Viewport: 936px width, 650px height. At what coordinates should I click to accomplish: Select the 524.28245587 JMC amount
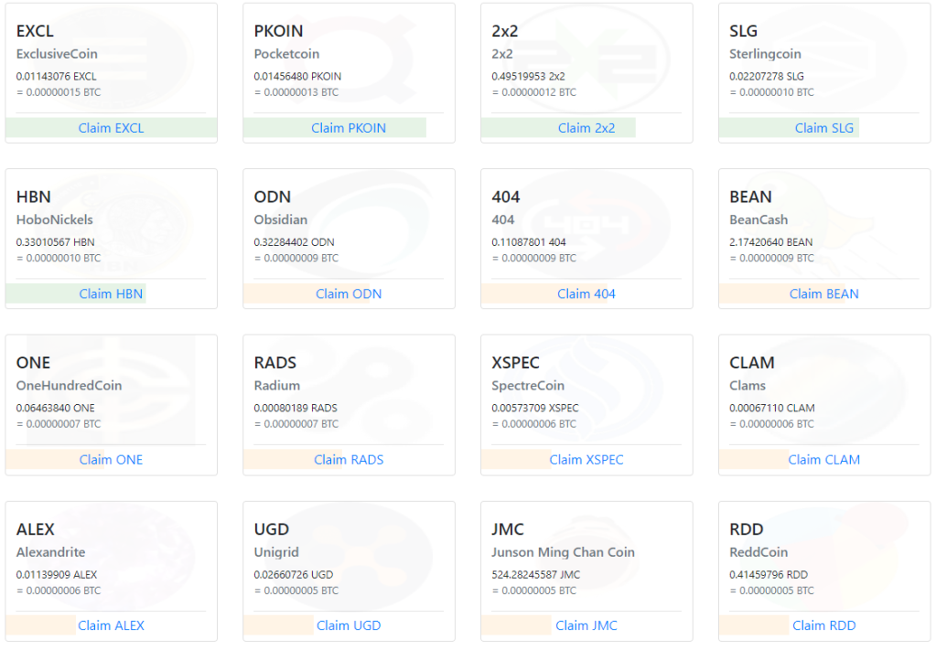535,575
